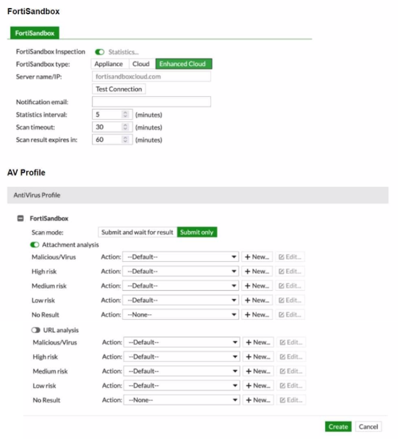Edit action for Low risk attachment
Screen dimensions: 398x440
click(290, 300)
